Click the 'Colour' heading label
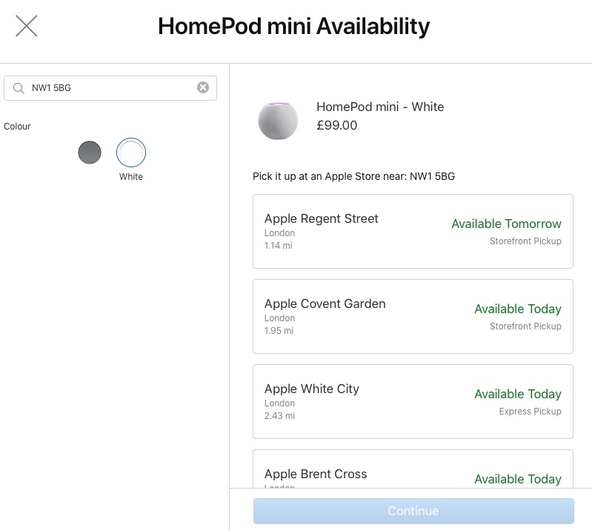 point(17,127)
